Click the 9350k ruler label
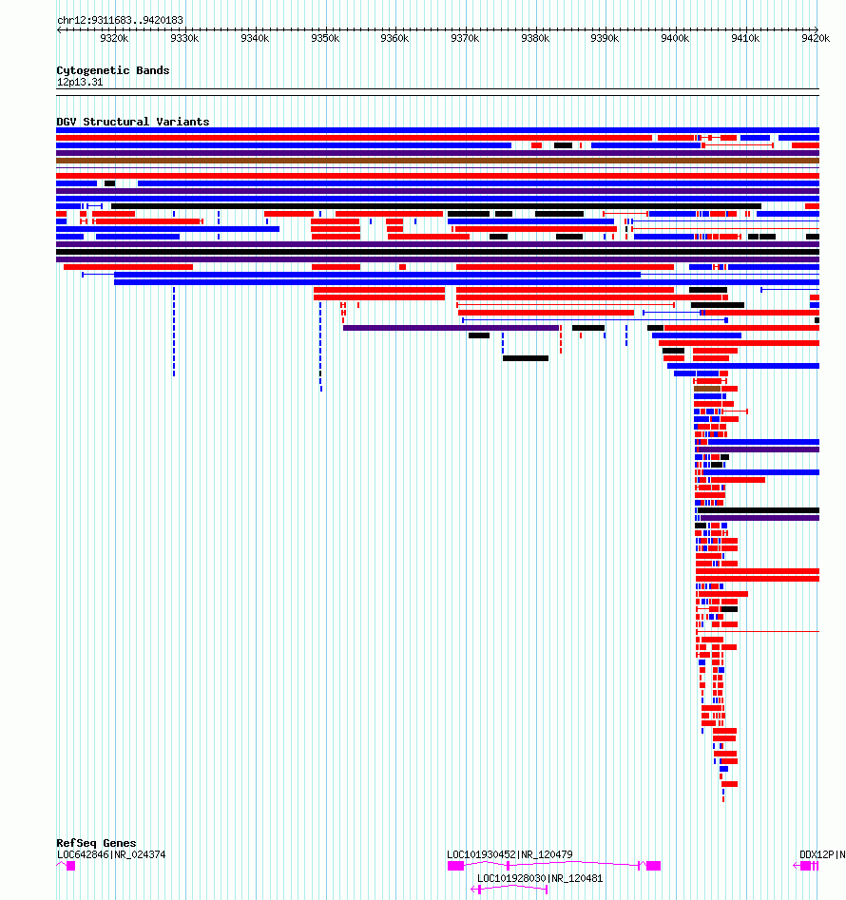Screen dimensions: 846x900 (x=325, y=38)
